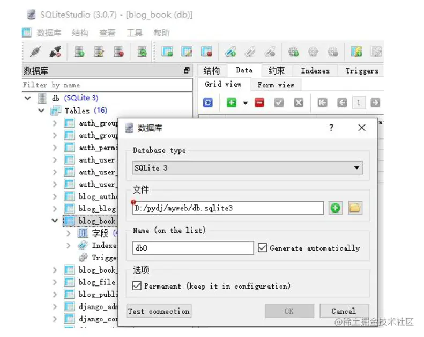Screen dimensions: 424x337
Task: Undock the 数据库 panel with float icon
Action: pyautogui.click(x=187, y=71)
